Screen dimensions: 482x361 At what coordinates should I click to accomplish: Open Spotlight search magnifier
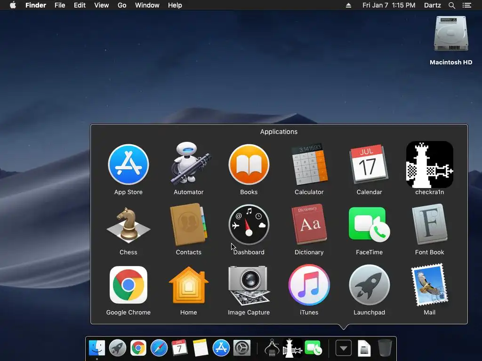pyautogui.click(x=452, y=5)
